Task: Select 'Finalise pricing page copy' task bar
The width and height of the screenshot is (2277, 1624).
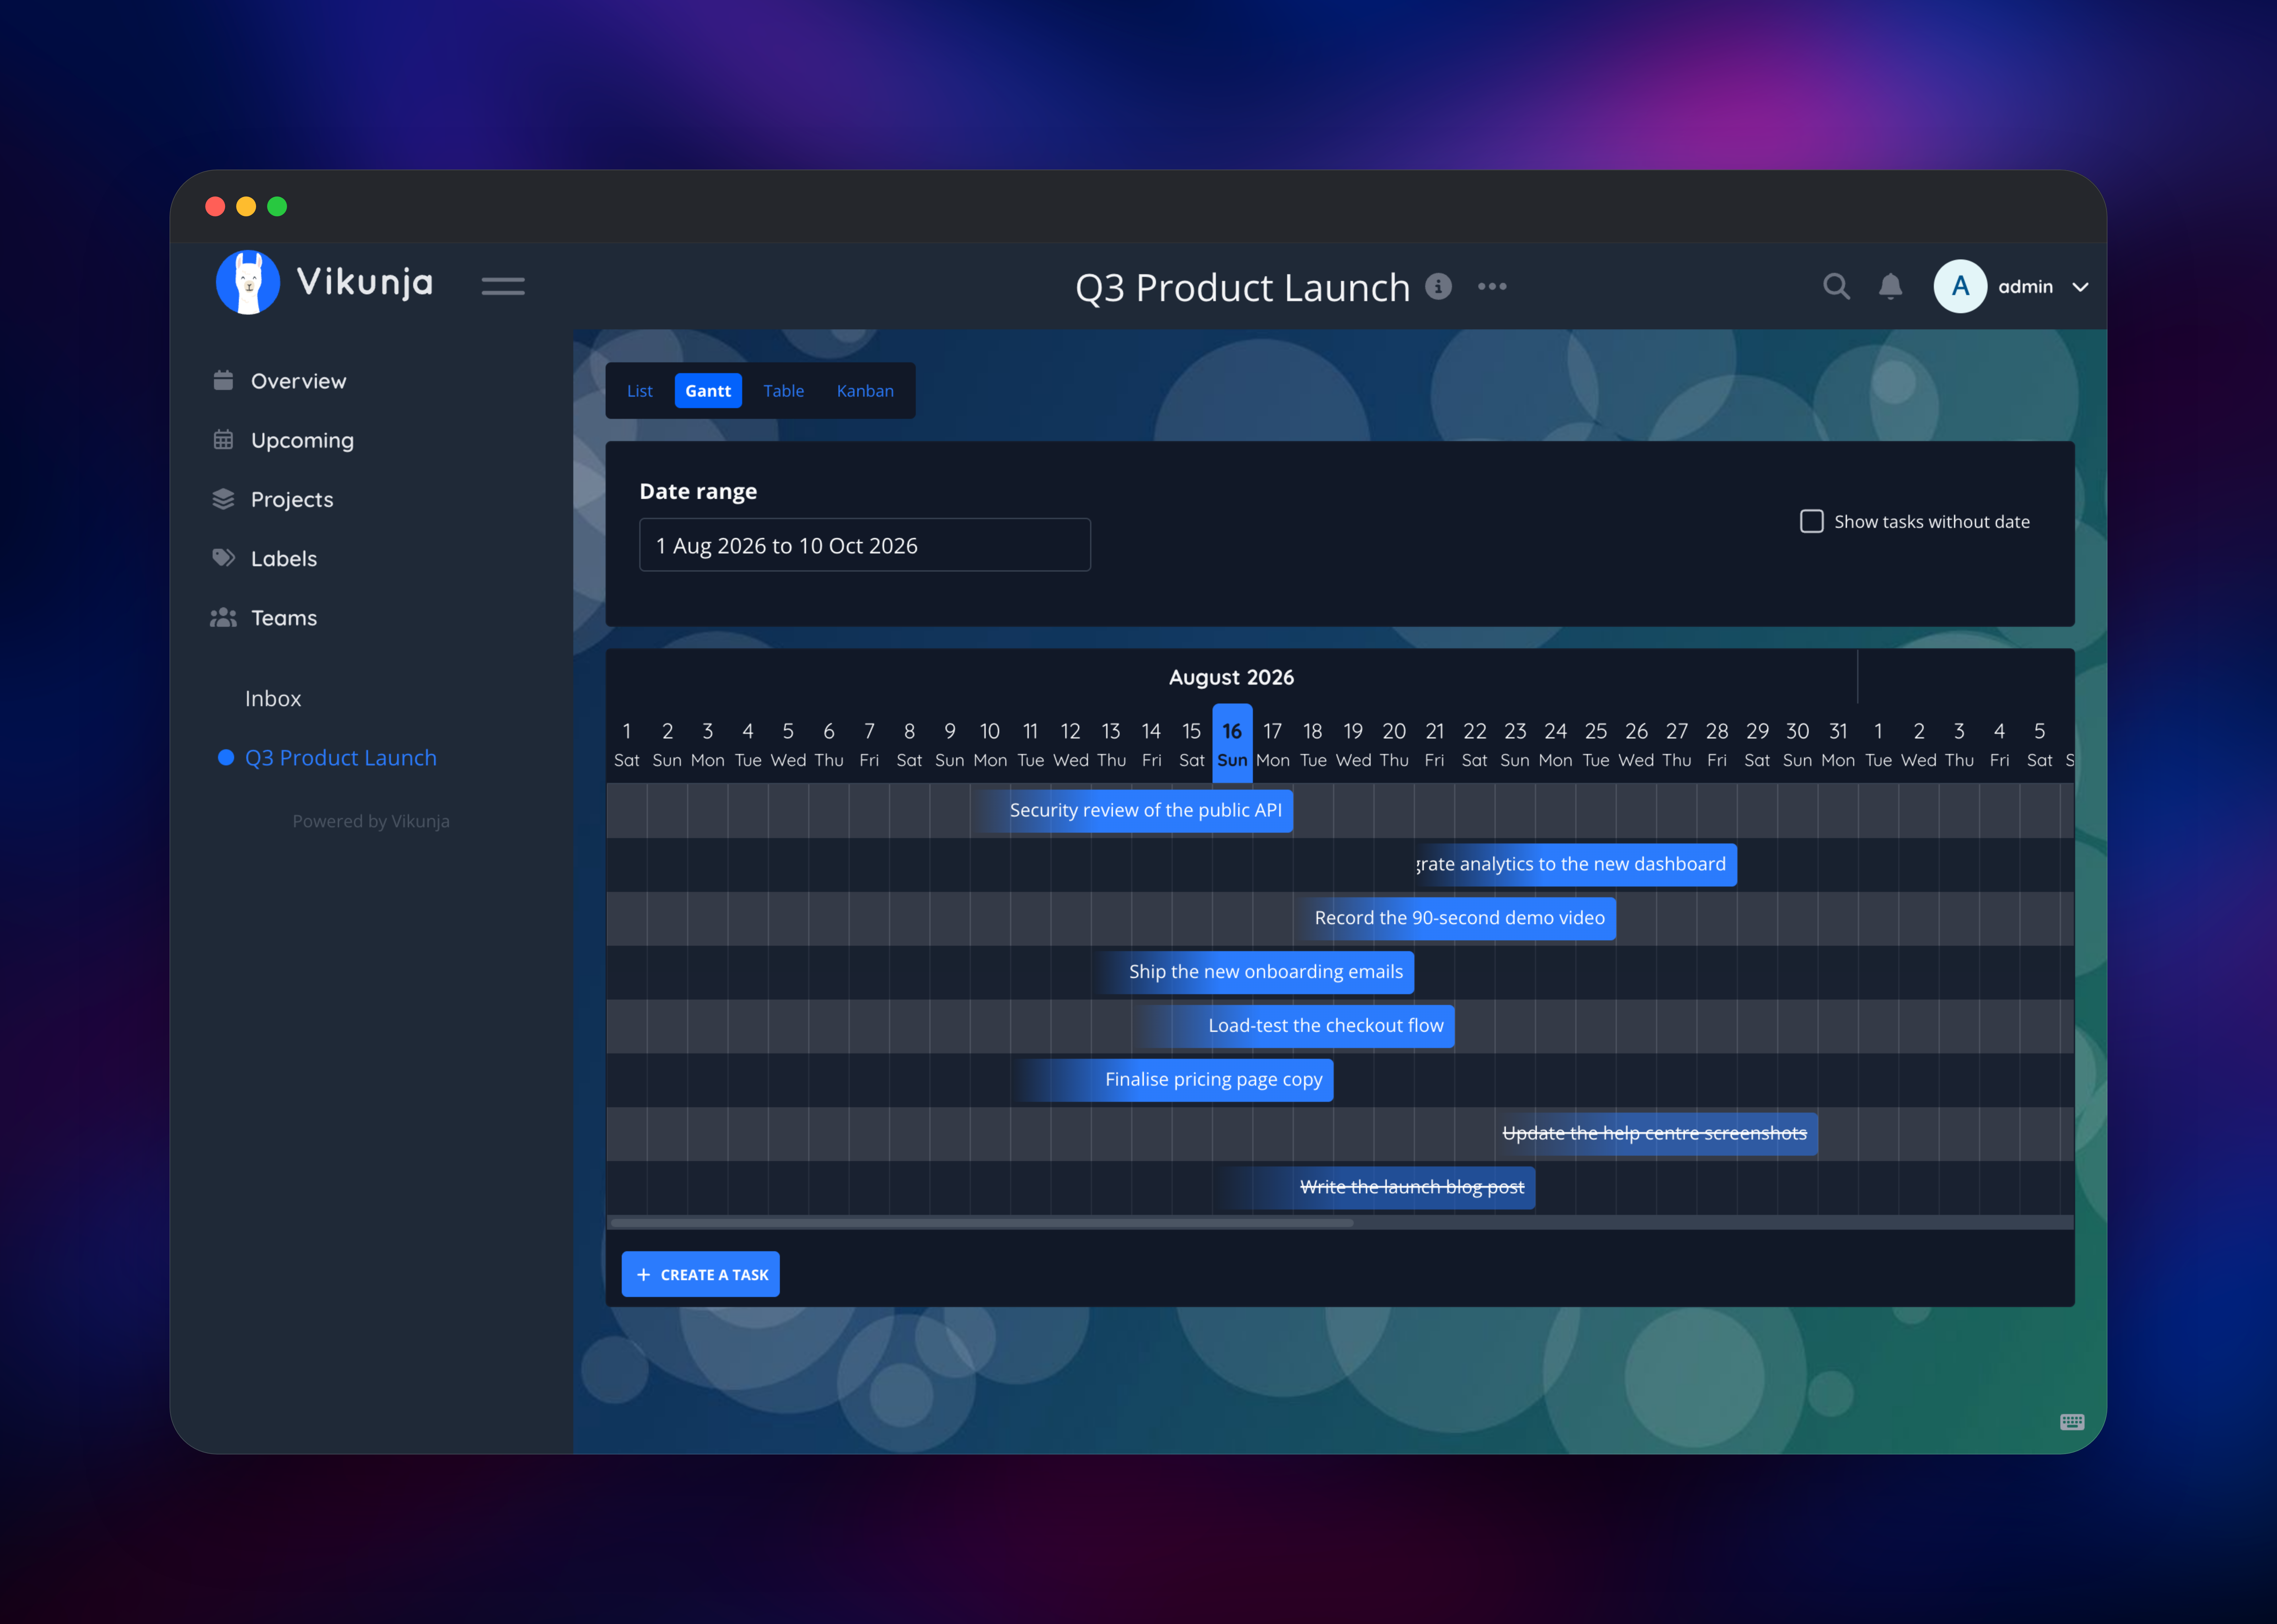Action: pyautogui.click(x=1172, y=1080)
